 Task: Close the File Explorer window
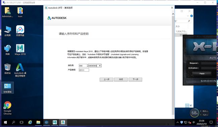click(x=189, y=11)
